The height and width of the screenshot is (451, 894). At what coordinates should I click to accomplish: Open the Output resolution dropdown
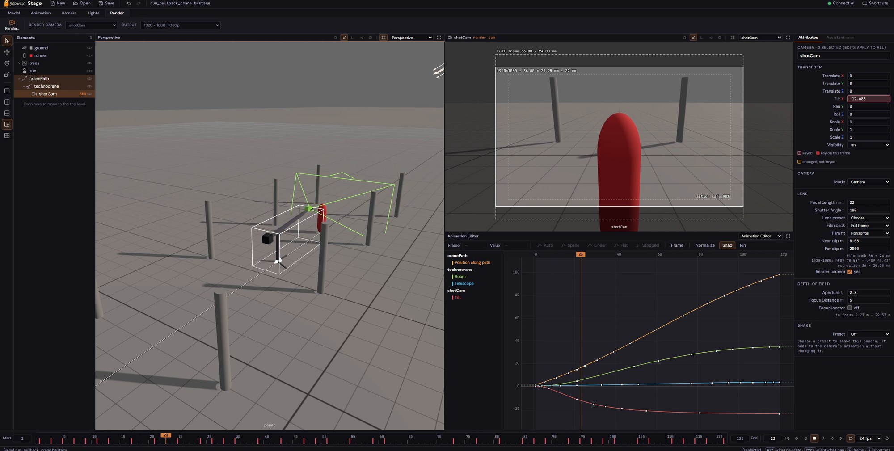coord(181,25)
